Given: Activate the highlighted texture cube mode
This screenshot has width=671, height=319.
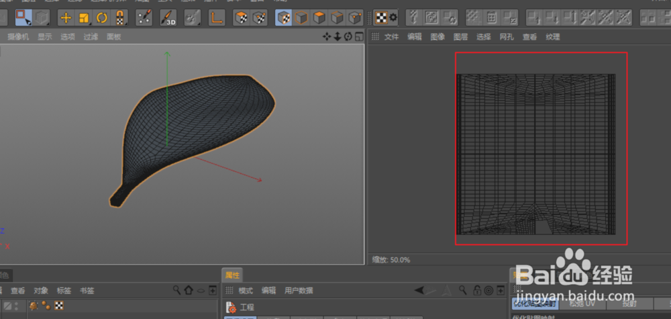Looking at the screenshot, I should (x=283, y=17).
